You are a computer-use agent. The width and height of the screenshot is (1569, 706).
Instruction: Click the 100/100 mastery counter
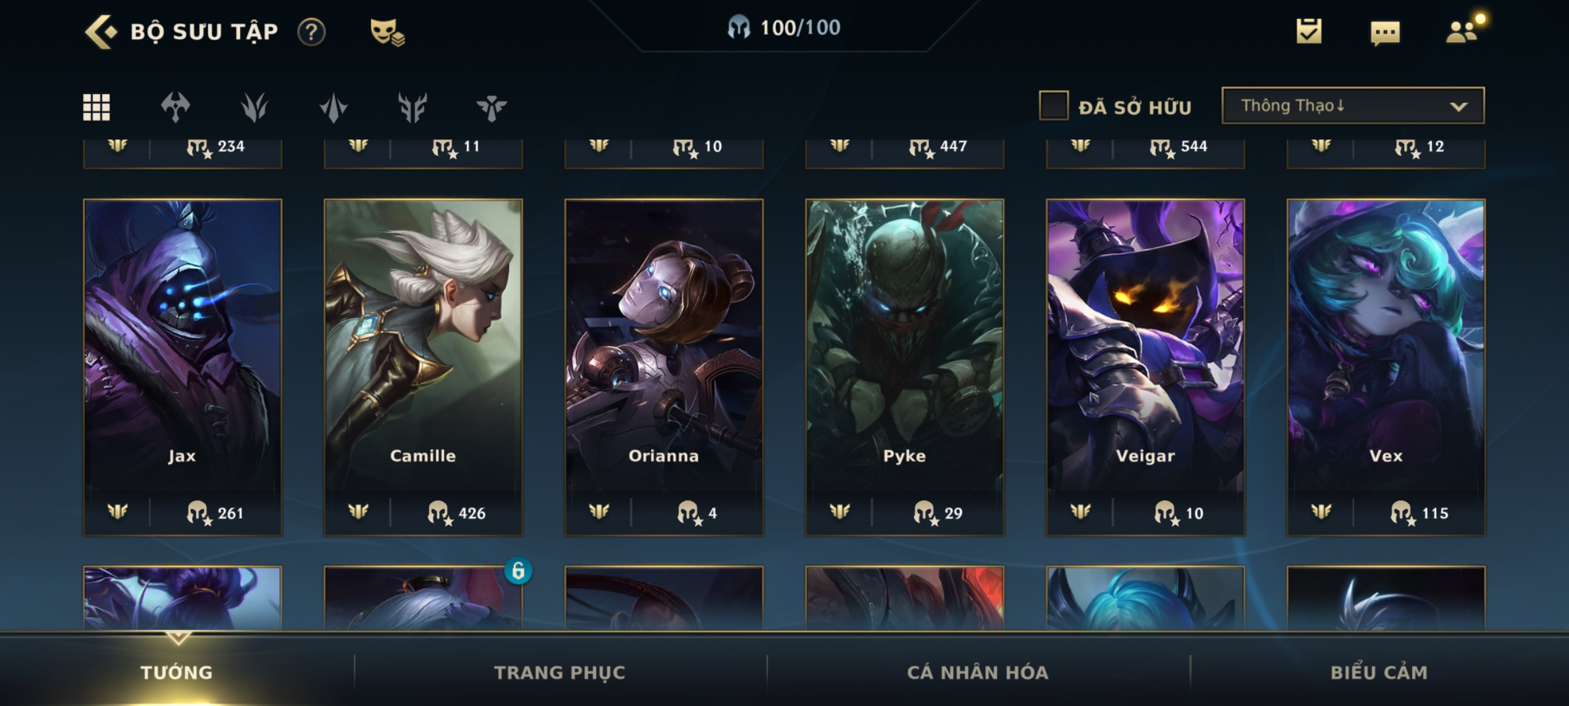784,27
